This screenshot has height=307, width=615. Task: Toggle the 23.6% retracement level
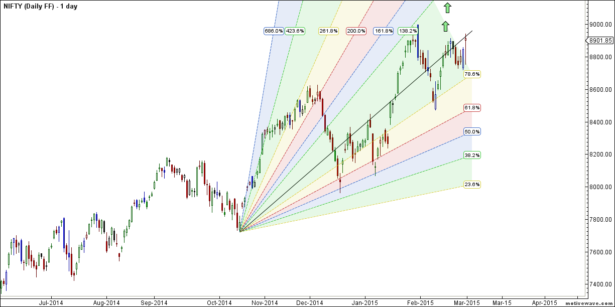(472, 184)
